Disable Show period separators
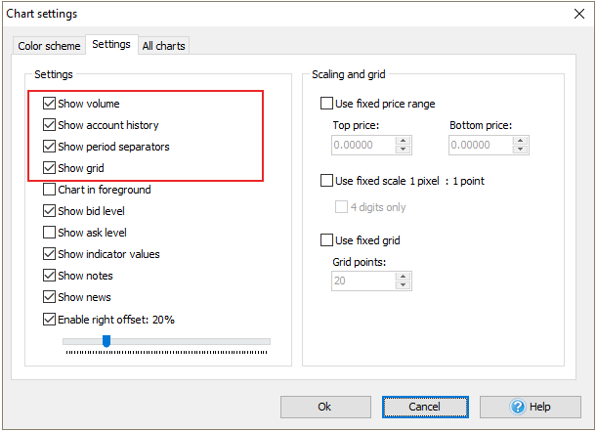This screenshot has height=432, width=597. (x=50, y=147)
